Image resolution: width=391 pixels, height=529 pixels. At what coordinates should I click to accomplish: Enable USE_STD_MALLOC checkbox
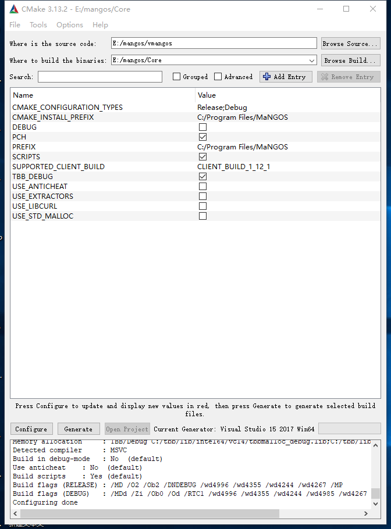[x=202, y=216]
